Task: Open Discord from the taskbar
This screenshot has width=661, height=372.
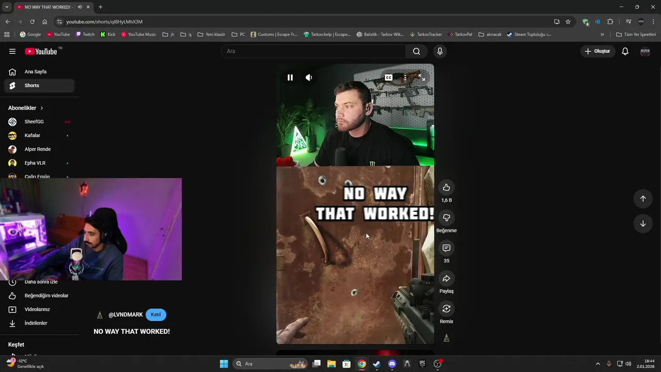Action: pos(392,364)
